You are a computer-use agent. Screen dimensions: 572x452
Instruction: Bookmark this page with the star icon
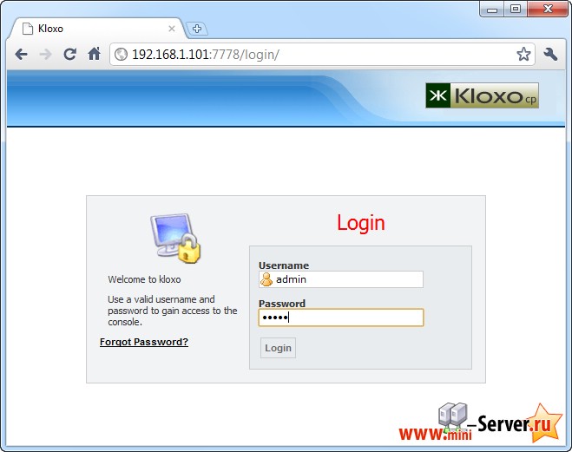tap(523, 55)
